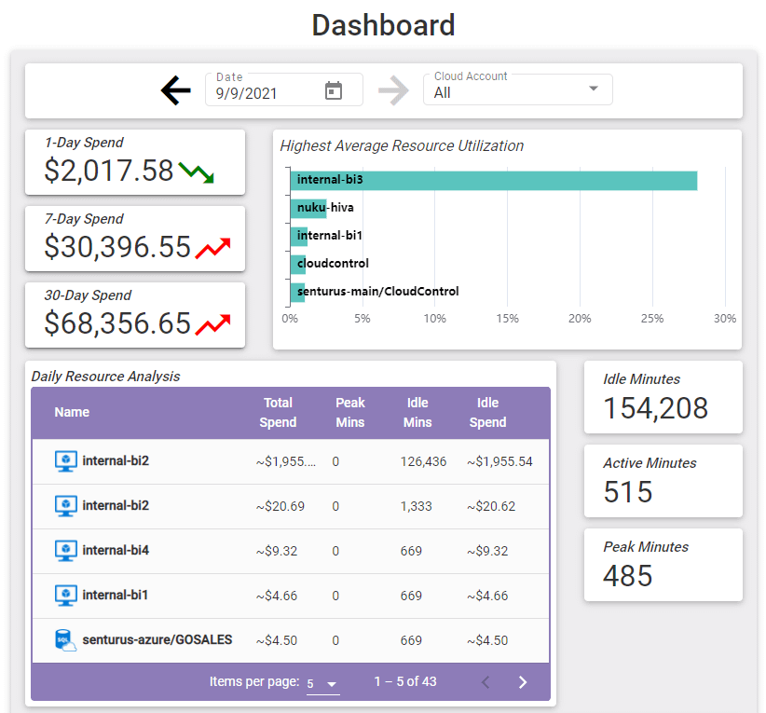Select the internal-bi4 row name
This screenshot has width=766, height=713.
116,550
